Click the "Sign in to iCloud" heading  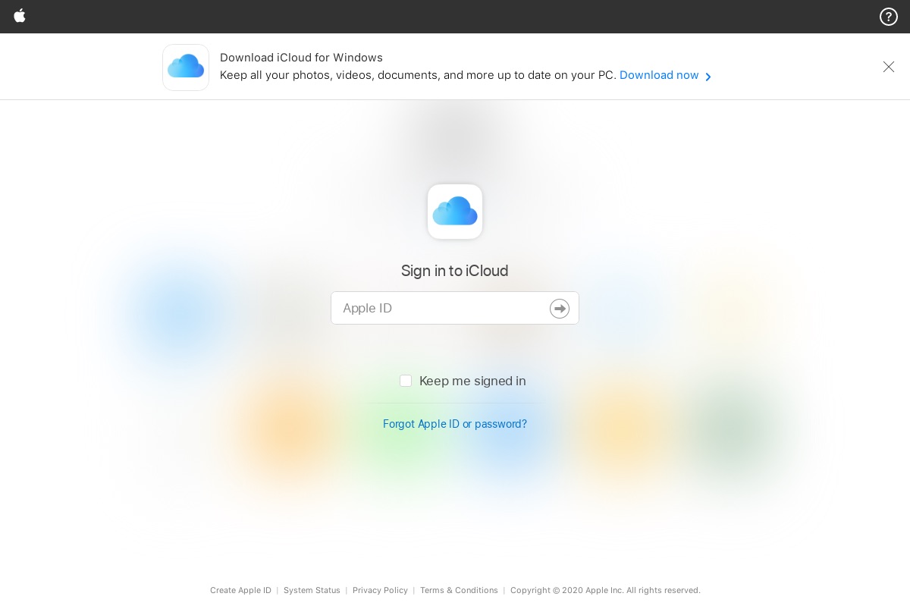pyautogui.click(x=455, y=271)
